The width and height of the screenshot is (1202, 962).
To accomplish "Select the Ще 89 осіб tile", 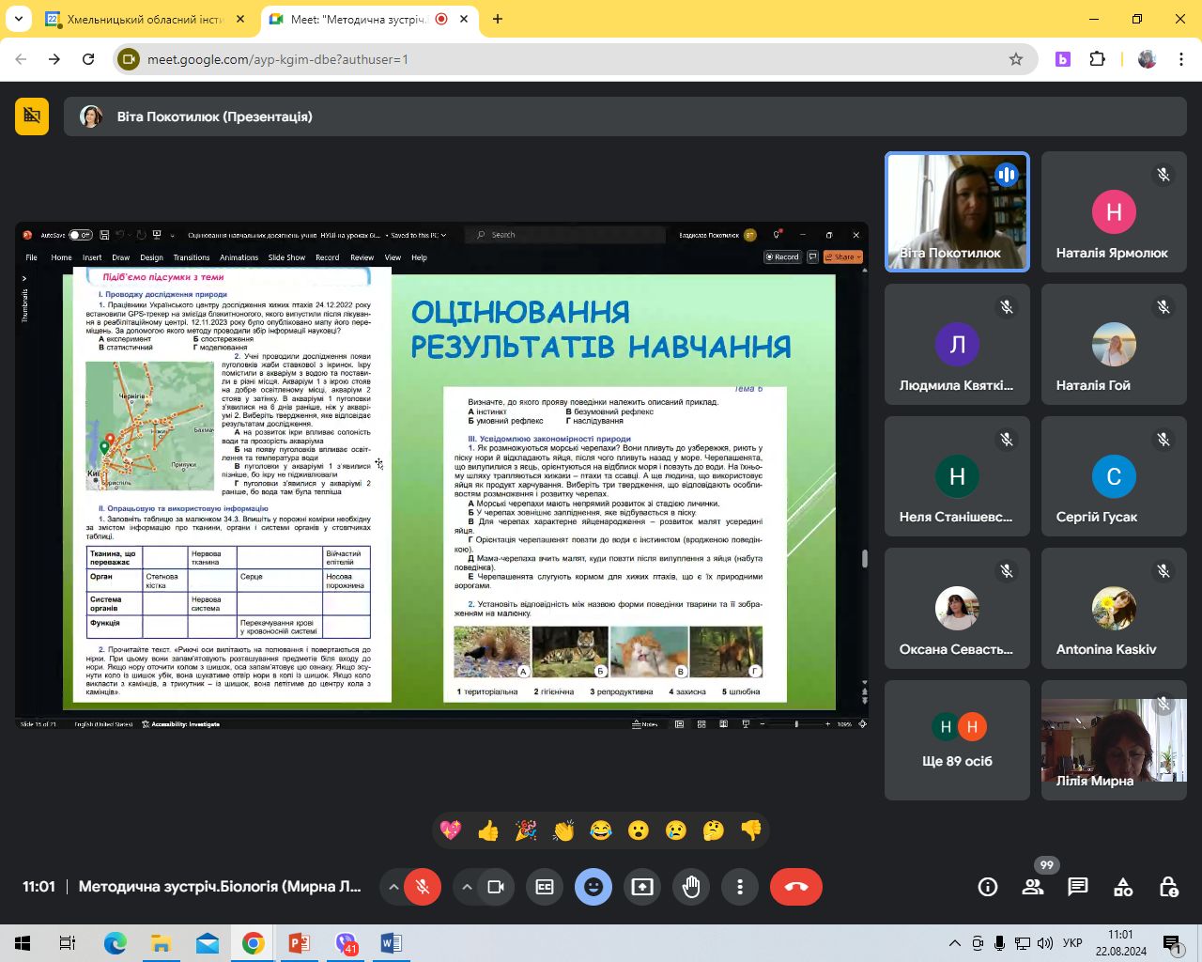I will (x=957, y=740).
